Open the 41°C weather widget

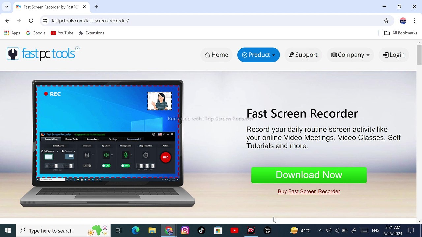tap(301, 230)
